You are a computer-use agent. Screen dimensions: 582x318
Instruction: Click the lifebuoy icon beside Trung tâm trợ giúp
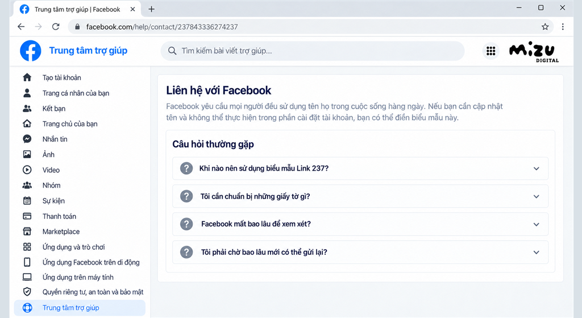tap(27, 308)
